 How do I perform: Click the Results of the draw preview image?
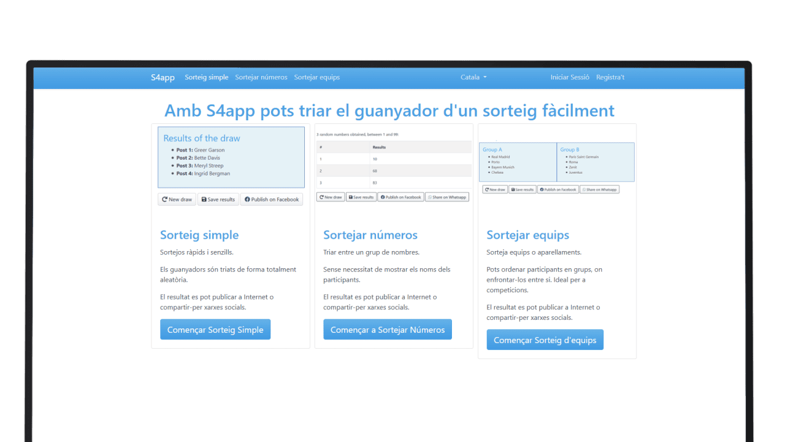[x=231, y=157]
